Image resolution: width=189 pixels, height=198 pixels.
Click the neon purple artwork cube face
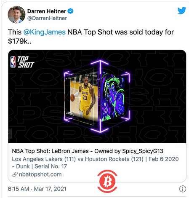[x=113, y=96]
